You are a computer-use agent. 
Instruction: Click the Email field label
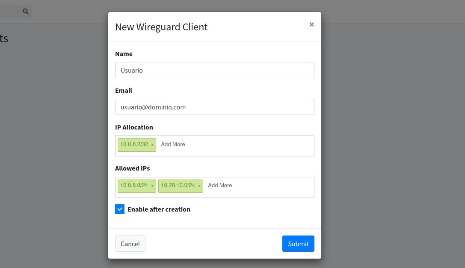click(124, 91)
